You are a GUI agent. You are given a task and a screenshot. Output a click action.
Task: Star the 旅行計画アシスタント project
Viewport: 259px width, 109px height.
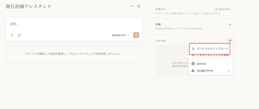point(139,6)
